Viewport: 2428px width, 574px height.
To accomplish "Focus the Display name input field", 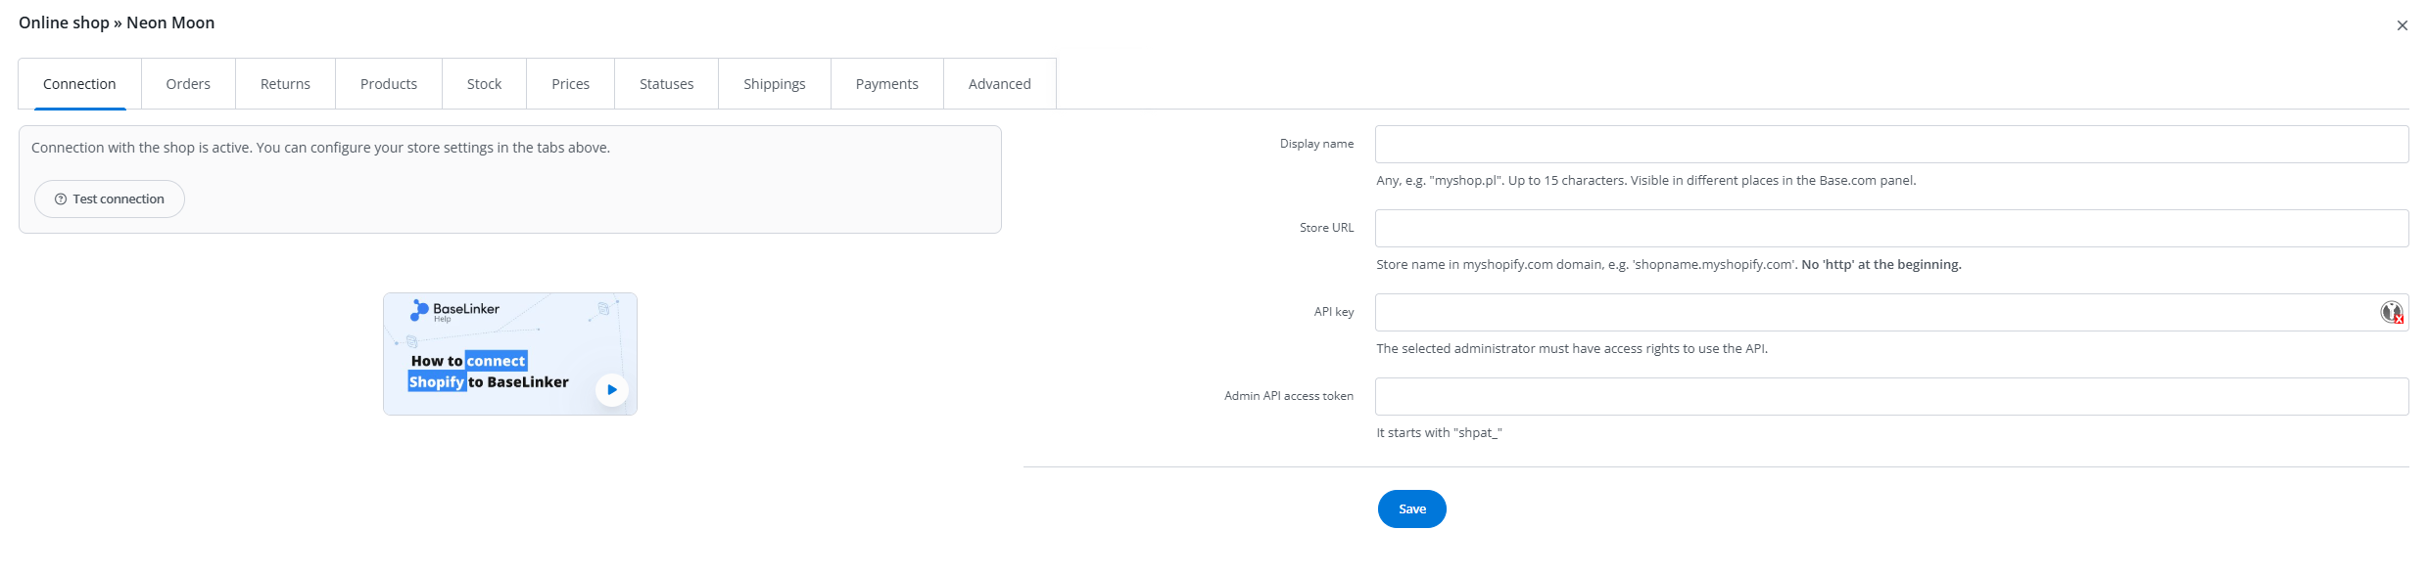I will 1890,145.
